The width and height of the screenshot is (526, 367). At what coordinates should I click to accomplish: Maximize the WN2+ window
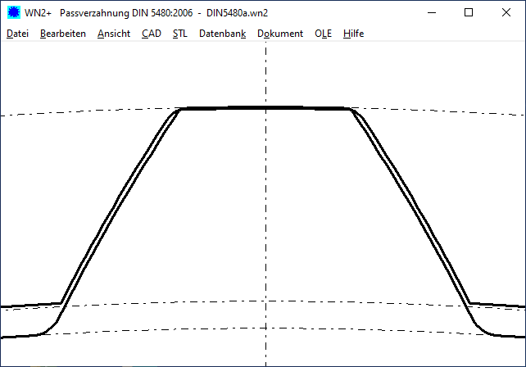(x=469, y=13)
